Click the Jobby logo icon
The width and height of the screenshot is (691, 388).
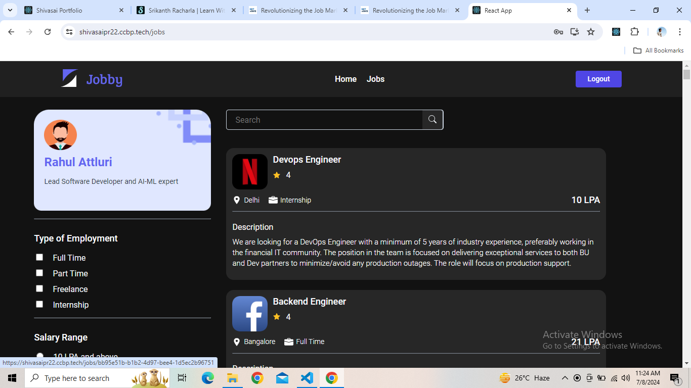[69, 78]
